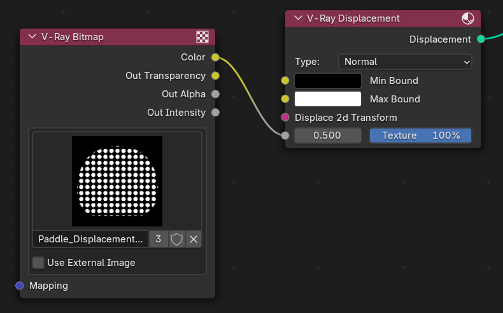Click the Color output socket

[x=215, y=57]
